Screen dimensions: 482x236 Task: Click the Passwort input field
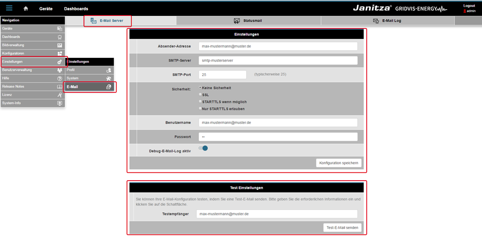point(278,137)
